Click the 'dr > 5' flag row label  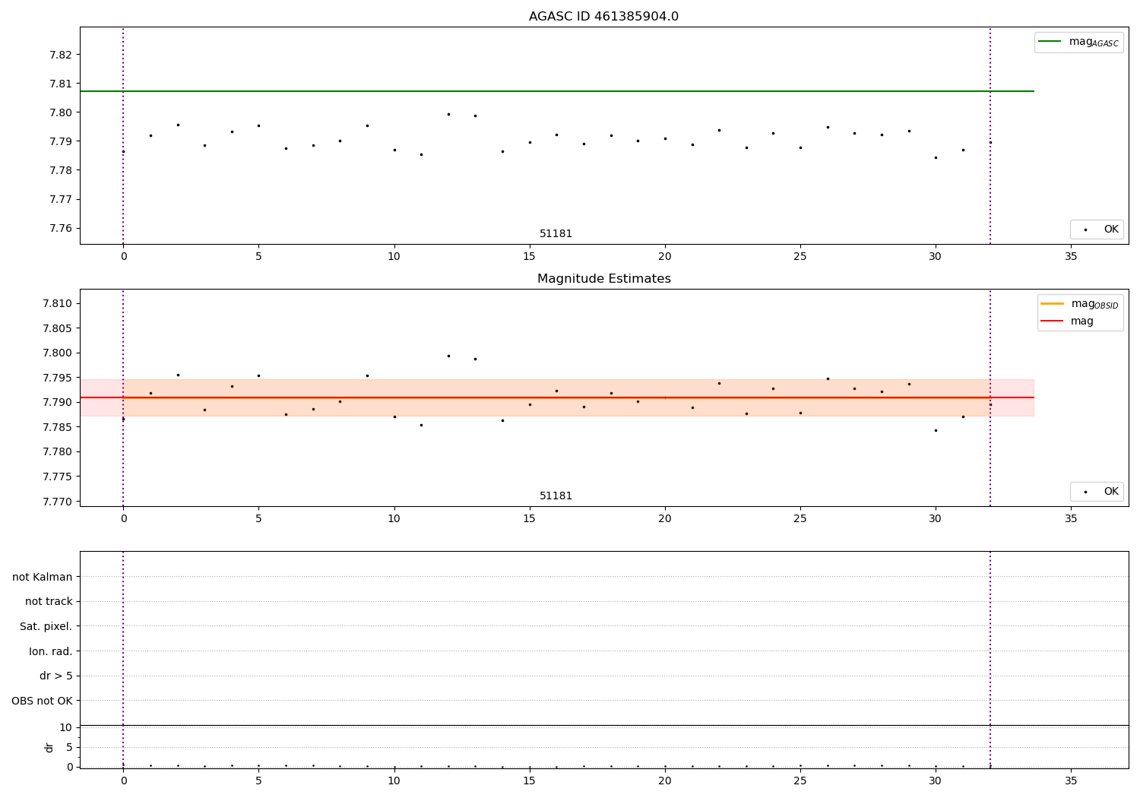click(56, 676)
